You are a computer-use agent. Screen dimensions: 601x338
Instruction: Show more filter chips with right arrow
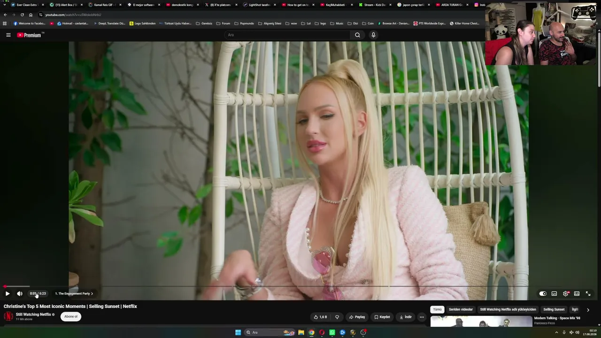(x=588, y=310)
